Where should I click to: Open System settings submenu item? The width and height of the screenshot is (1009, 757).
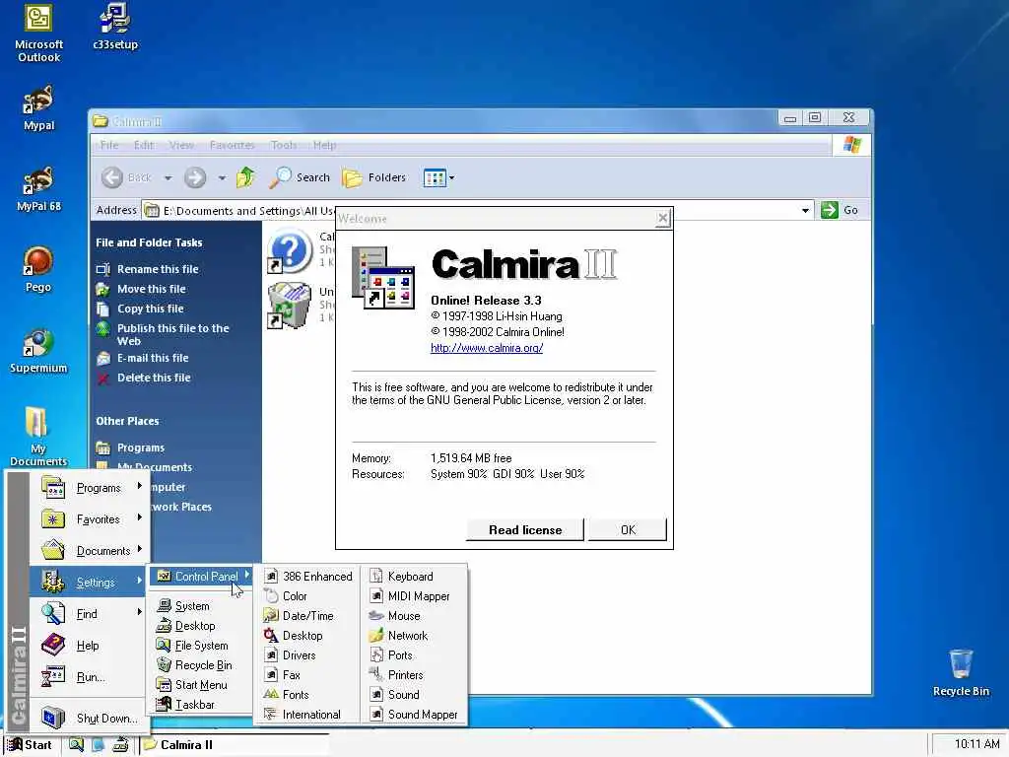201,606
